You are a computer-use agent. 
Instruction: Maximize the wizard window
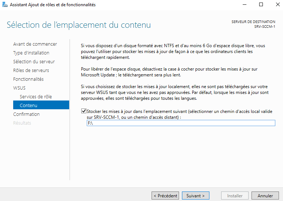click(261, 5)
